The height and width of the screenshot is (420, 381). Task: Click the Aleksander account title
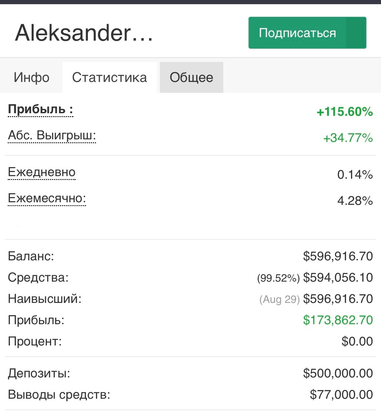pos(84,33)
